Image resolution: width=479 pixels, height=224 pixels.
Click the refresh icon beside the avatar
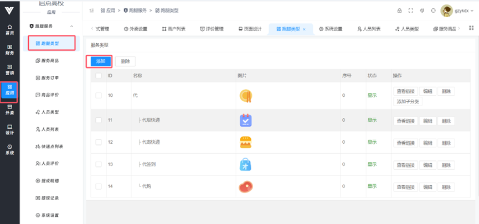tap(433, 11)
